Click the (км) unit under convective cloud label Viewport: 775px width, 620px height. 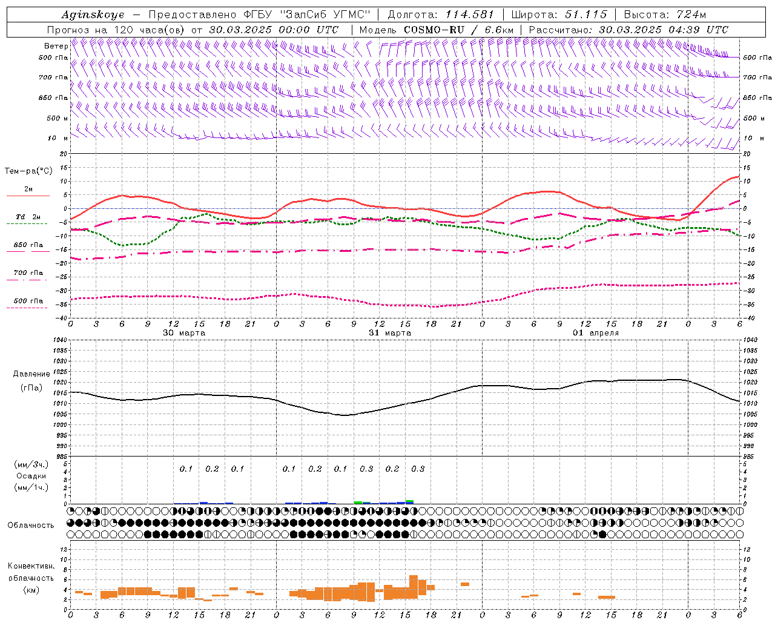click(x=31, y=590)
